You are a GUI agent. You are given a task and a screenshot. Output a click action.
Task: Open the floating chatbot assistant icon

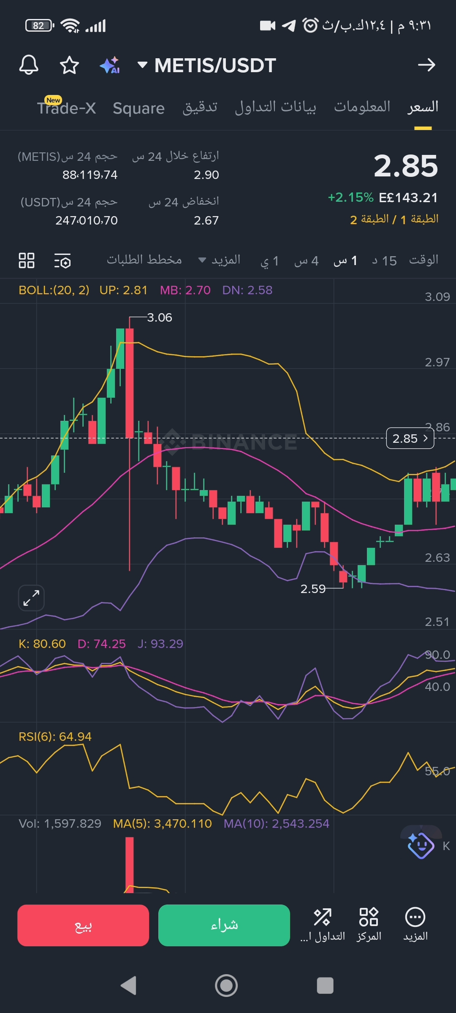tap(421, 845)
